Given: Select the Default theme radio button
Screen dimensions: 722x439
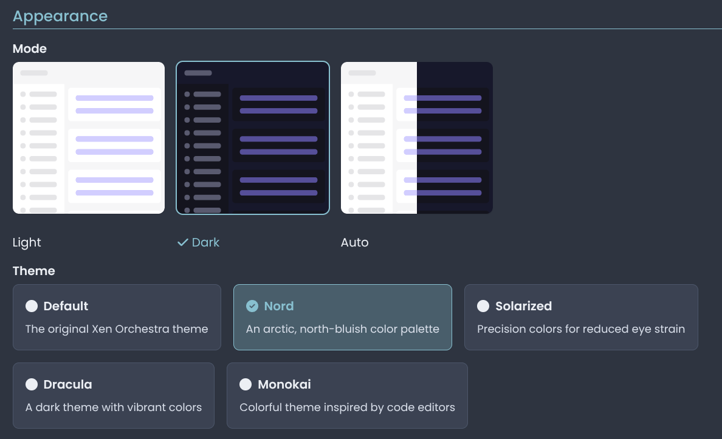Looking at the screenshot, I should 32,306.
